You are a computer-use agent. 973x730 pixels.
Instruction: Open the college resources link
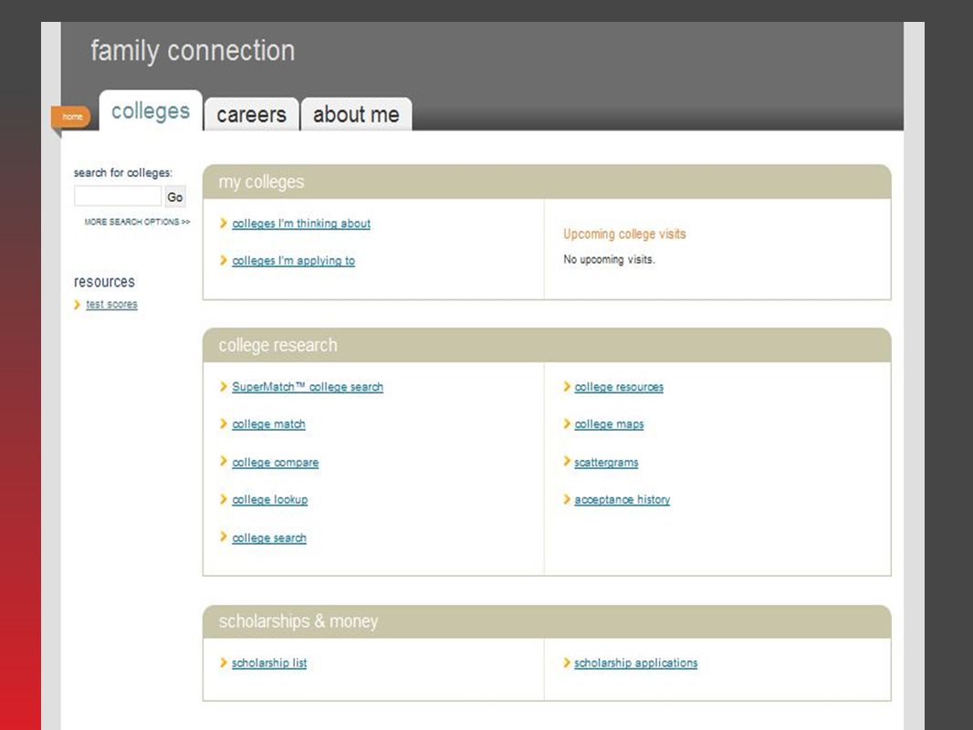[619, 387]
